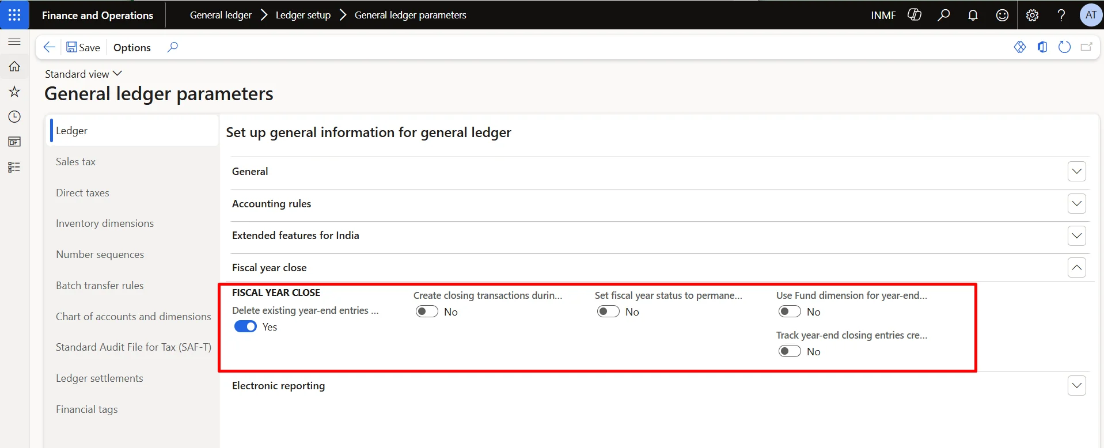
Task: Collapse Fiscal year close section chevron
Action: coord(1076,268)
